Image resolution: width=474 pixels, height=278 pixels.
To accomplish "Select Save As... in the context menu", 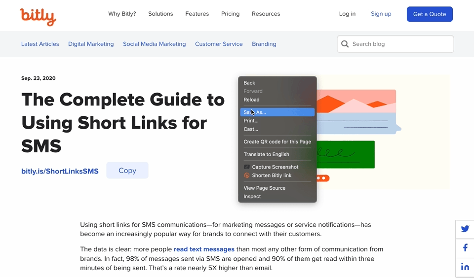I will (x=277, y=112).
